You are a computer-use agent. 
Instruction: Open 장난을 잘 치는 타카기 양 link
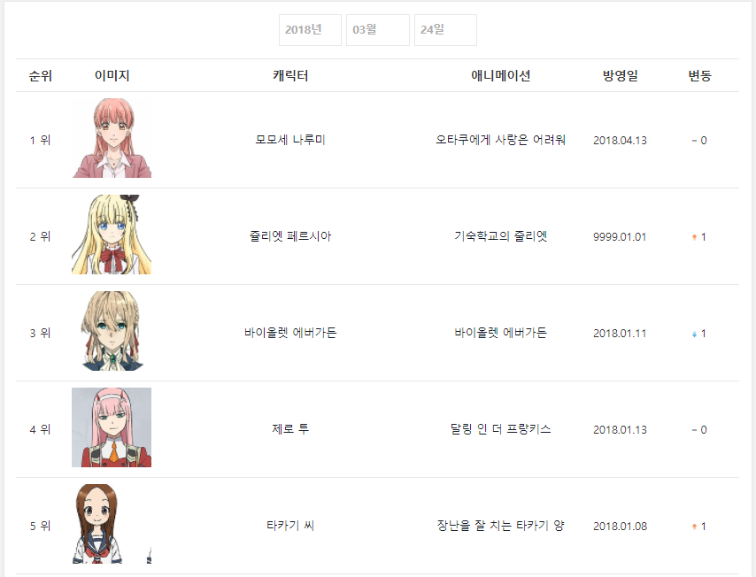tap(500, 526)
